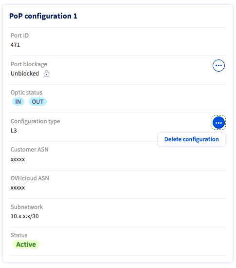Image resolution: width=236 pixels, height=268 pixels.
Task: Click the Subnetwork value 10.x.x.x/30
Action: click(24, 216)
